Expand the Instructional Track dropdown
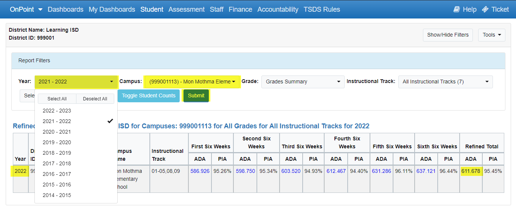516x214 pixels. coord(445,82)
